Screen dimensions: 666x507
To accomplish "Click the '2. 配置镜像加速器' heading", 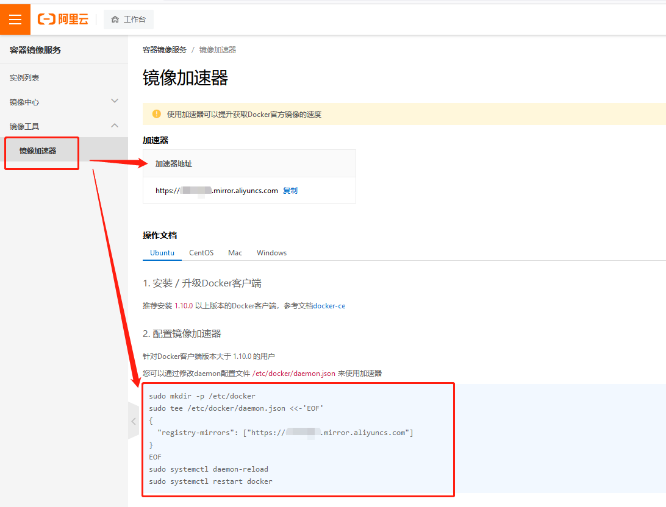I will pos(182,334).
